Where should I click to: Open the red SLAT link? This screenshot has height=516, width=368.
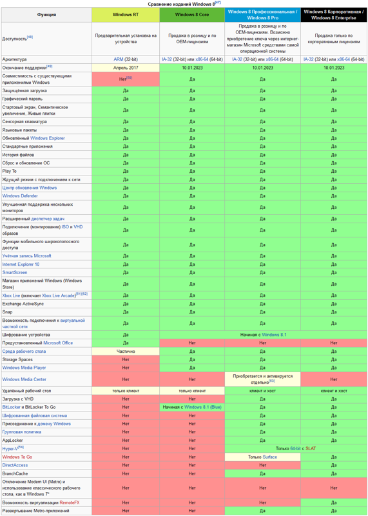click(x=311, y=448)
